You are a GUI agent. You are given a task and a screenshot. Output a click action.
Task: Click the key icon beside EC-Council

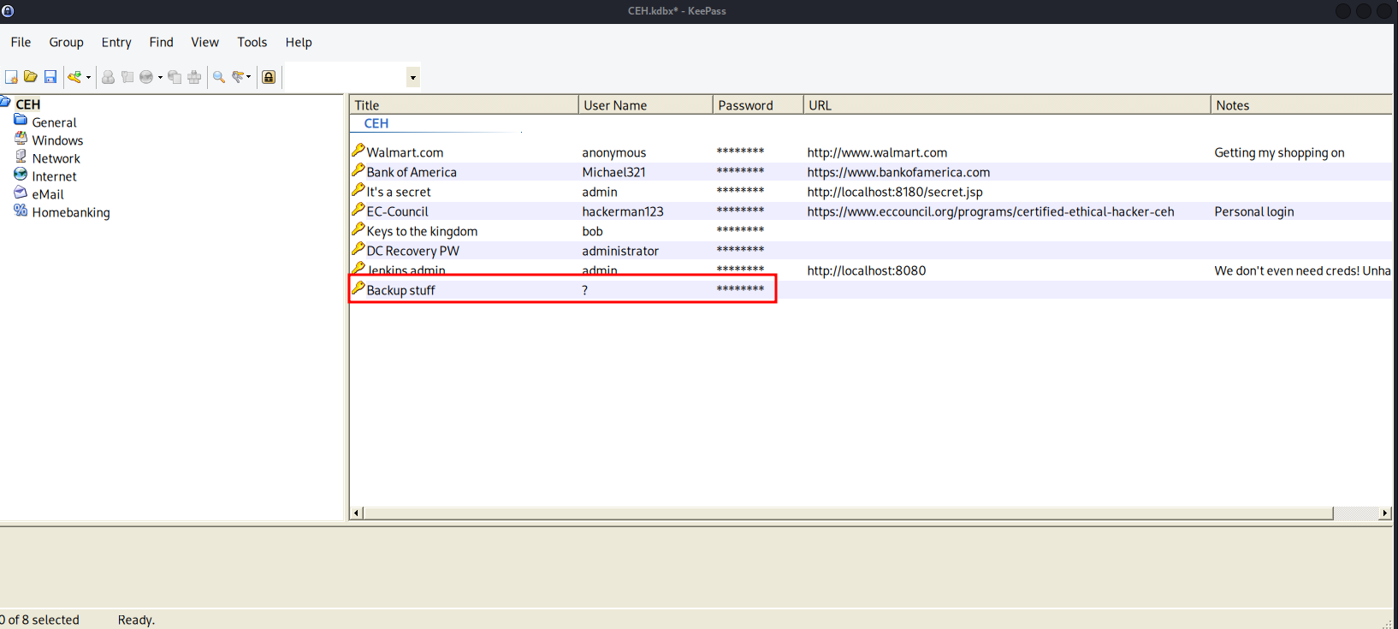358,209
